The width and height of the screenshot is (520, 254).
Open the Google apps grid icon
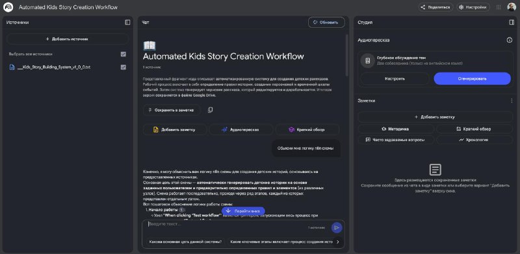point(499,7)
